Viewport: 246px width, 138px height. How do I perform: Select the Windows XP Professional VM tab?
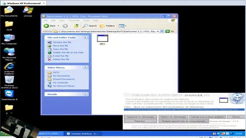(x=23, y=3)
